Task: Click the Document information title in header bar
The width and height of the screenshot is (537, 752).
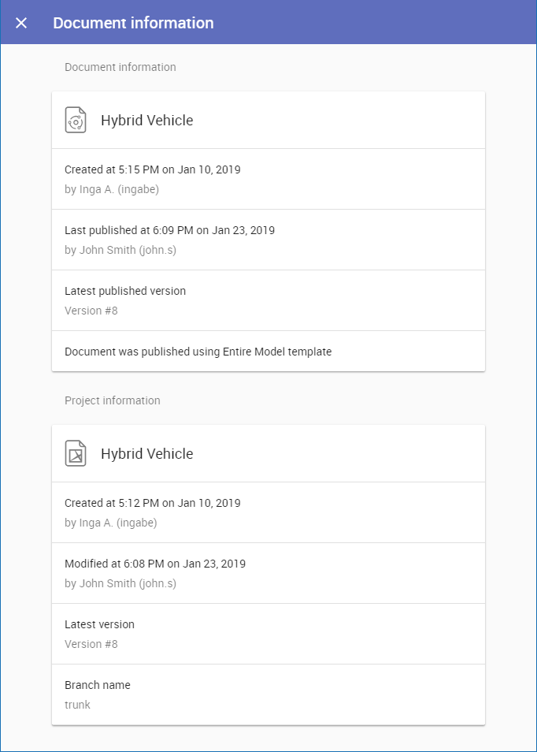Action: [x=133, y=23]
